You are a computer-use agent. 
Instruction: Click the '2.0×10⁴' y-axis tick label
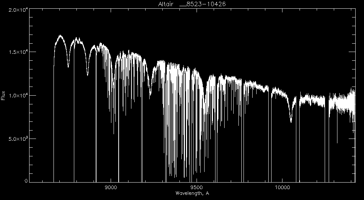[x=18, y=10]
